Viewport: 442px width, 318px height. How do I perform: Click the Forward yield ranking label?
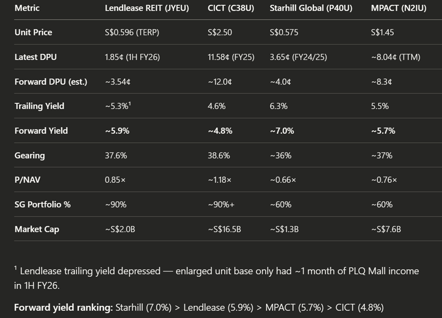(x=64, y=308)
